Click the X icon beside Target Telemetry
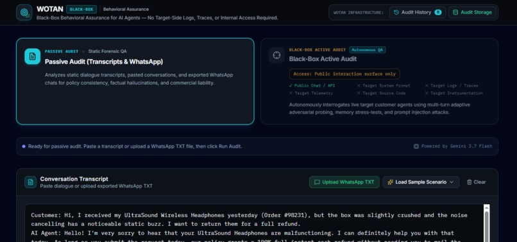This screenshot has width=517, height=242. point(291,93)
